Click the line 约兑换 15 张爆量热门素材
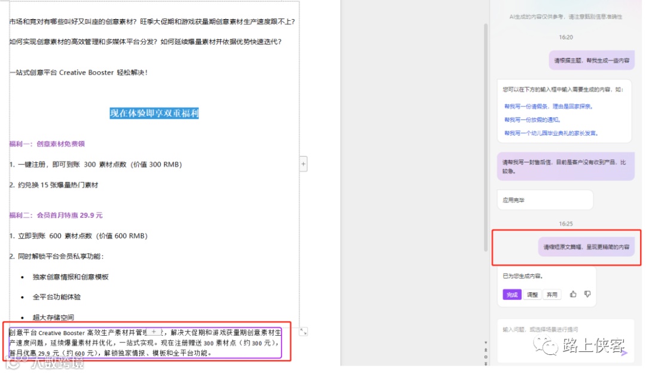The width and height of the screenshot is (646, 374). (x=54, y=185)
